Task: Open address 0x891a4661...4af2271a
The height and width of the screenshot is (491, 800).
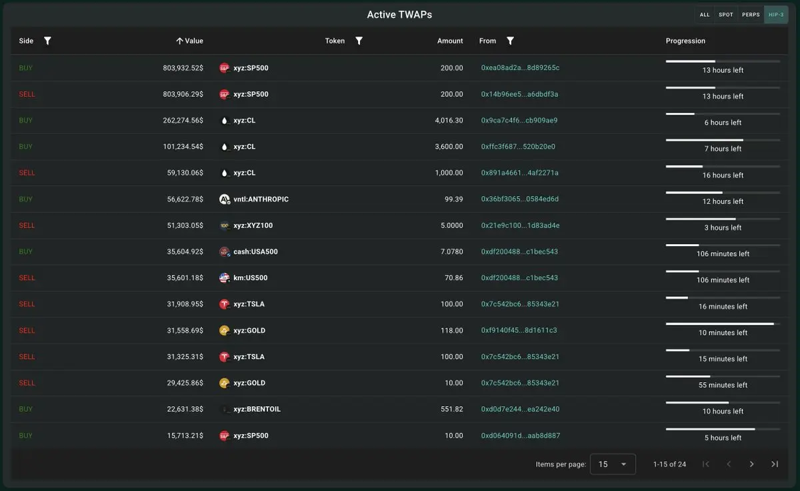Action: [520, 173]
